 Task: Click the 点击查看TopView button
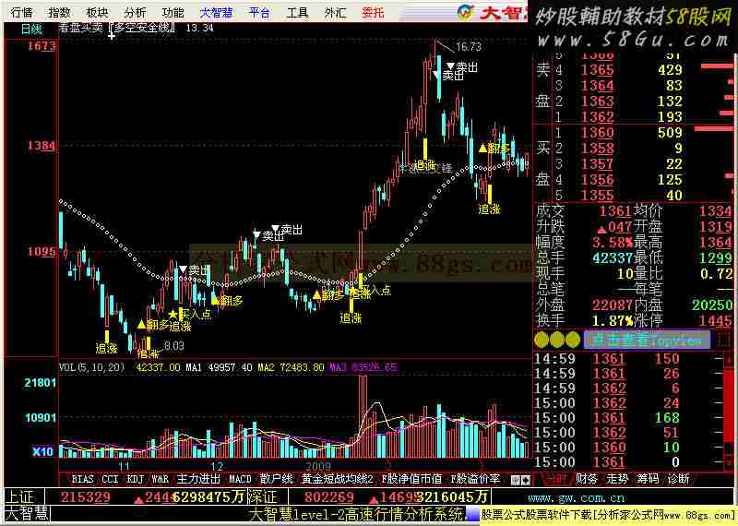pos(647,340)
